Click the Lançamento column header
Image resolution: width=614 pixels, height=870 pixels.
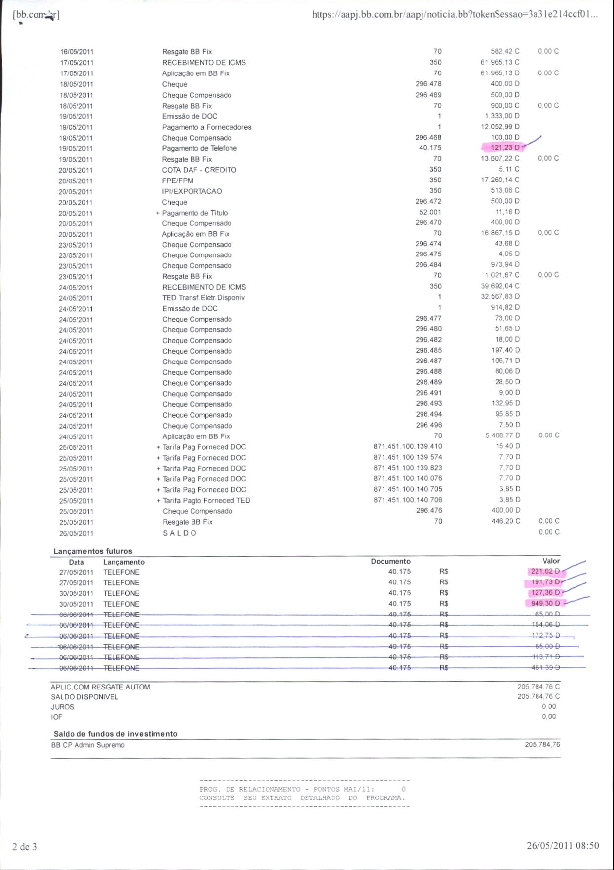click(123, 562)
